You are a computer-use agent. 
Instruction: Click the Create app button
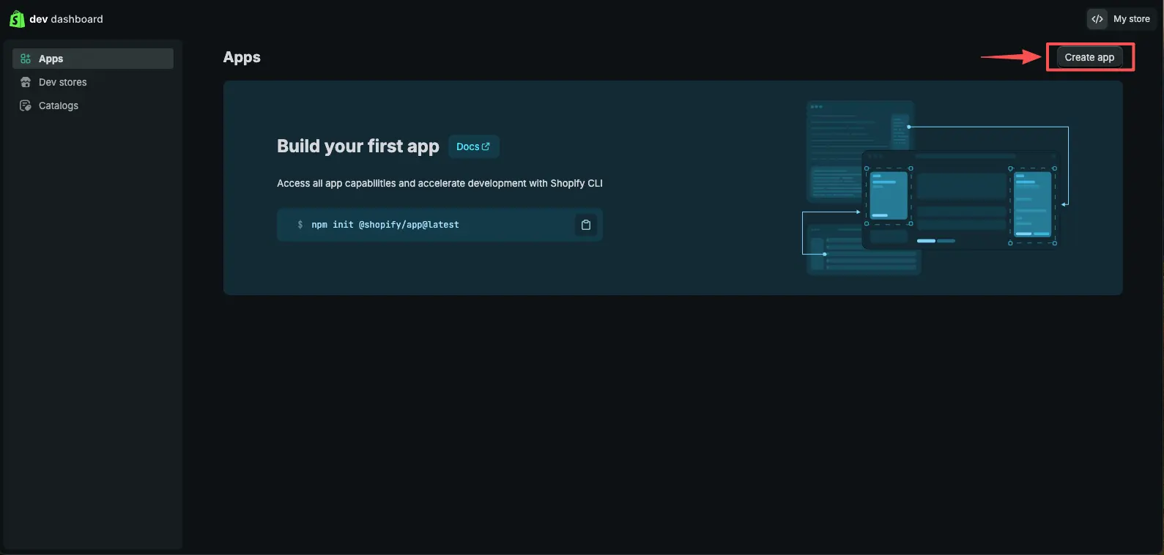[x=1089, y=57]
